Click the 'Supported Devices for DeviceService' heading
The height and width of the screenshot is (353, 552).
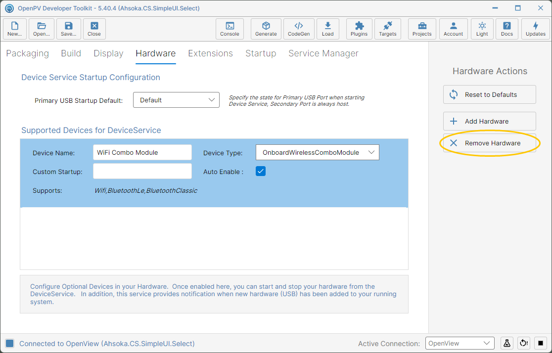coord(91,130)
